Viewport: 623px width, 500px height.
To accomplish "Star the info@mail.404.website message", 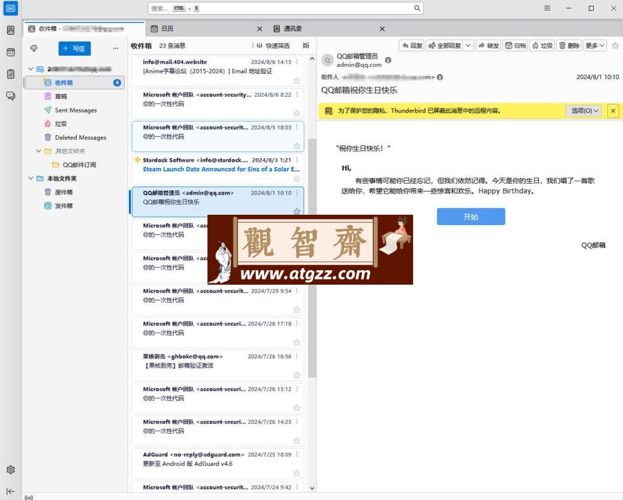I will coord(297,81).
